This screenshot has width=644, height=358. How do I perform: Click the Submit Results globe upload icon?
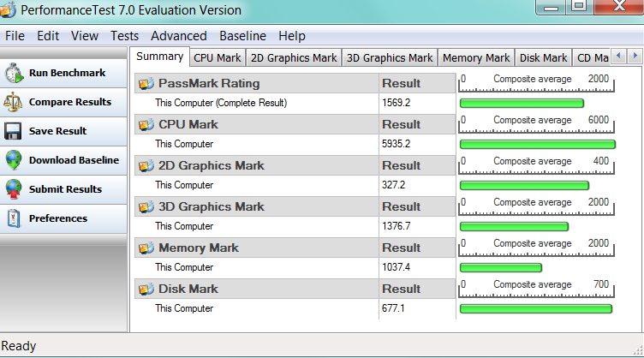pyautogui.click(x=14, y=189)
